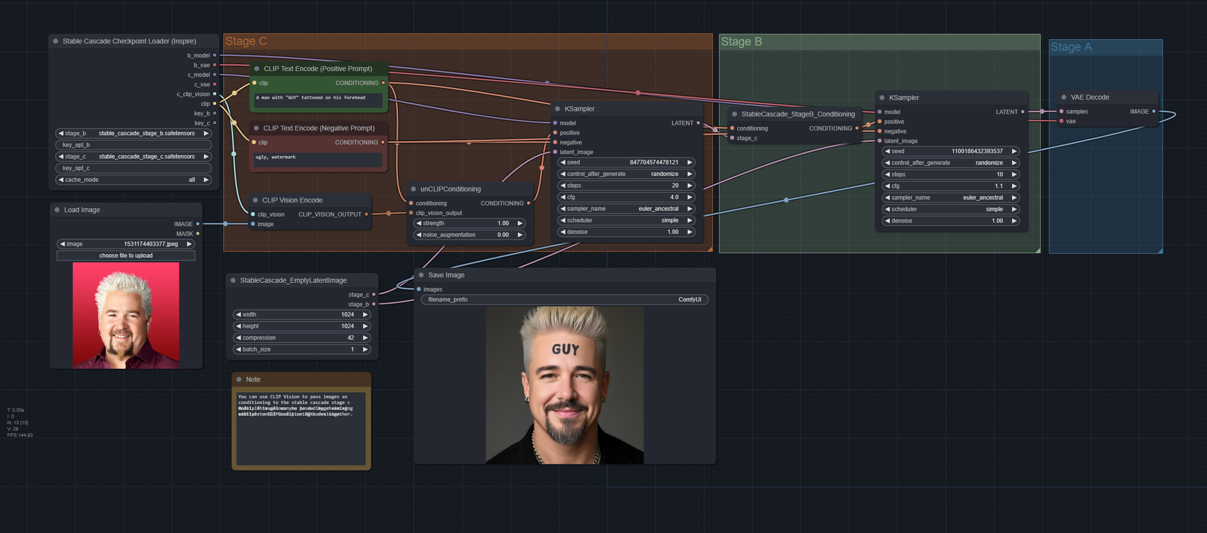Select the Stage C group title
This screenshot has height=533, width=1207.
pos(246,42)
